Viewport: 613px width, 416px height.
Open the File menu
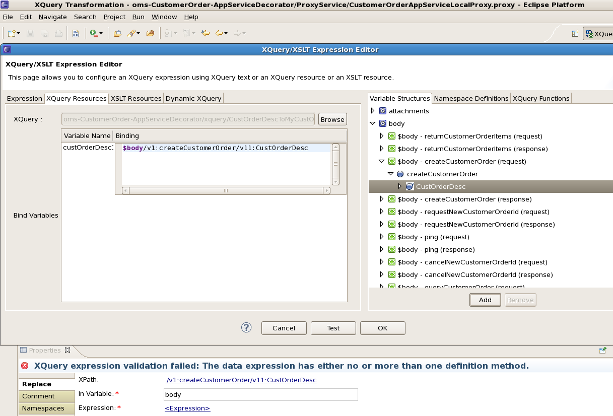(x=8, y=17)
